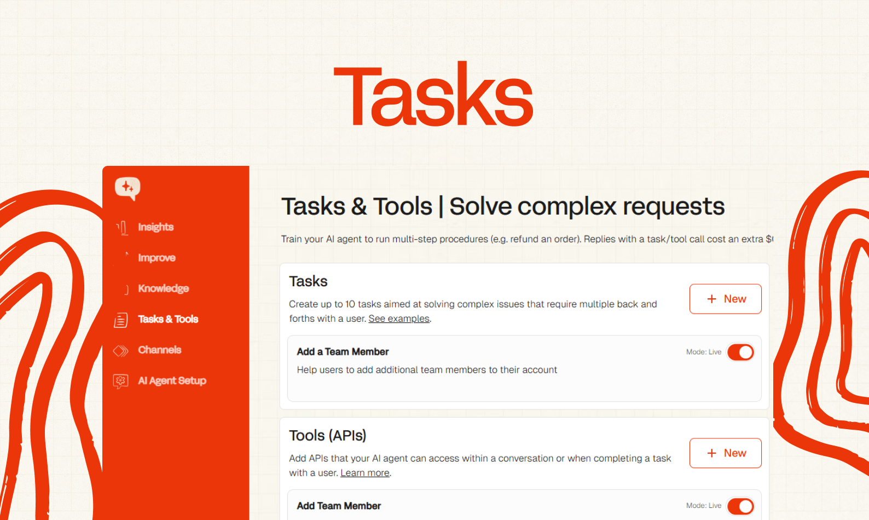
Task: Follow the See examples link
Action: (x=399, y=319)
